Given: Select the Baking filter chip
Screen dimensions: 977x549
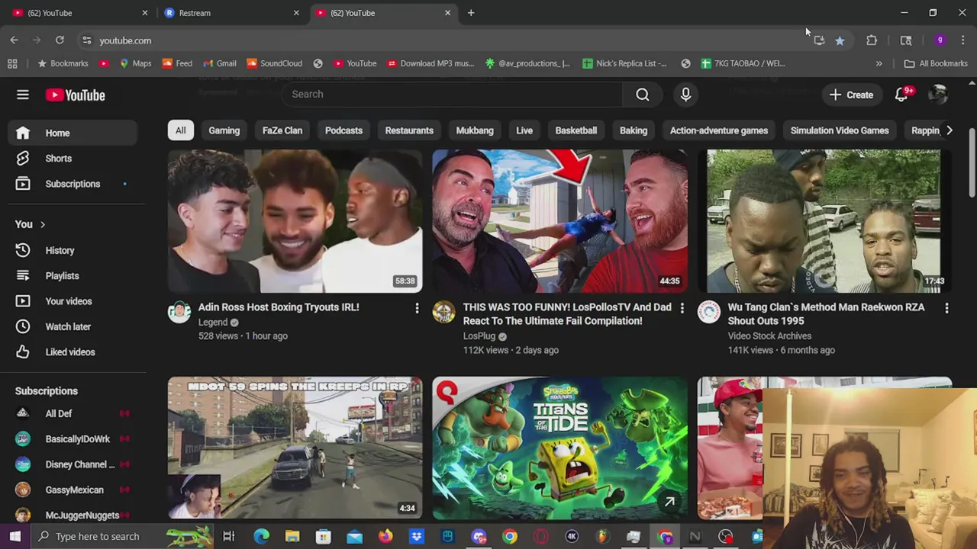Looking at the screenshot, I should coord(634,130).
